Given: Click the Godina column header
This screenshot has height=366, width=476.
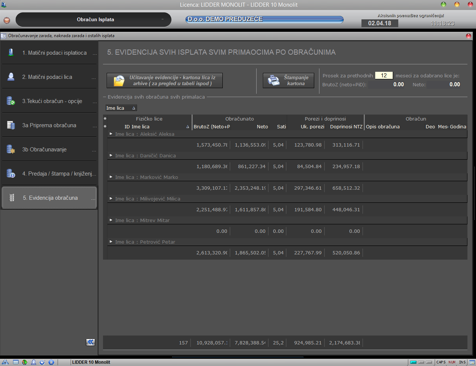Looking at the screenshot, I should (458, 126).
